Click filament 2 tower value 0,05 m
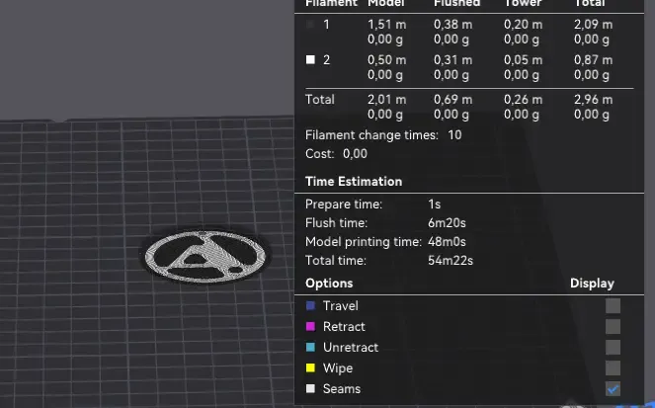 click(523, 60)
